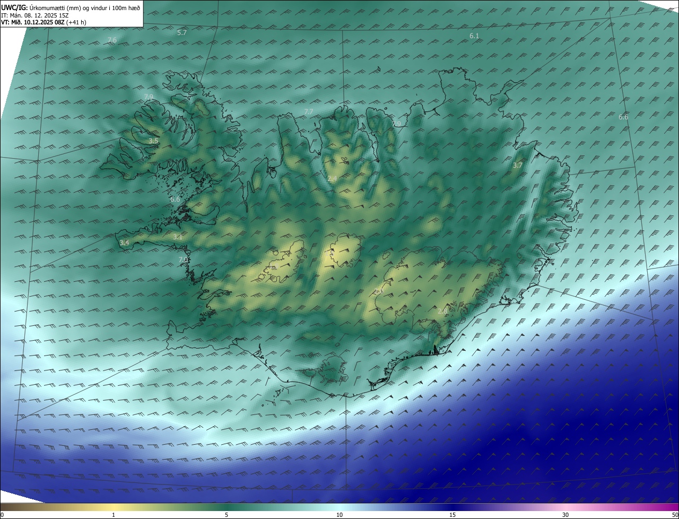Click the 7.7 value label on the map

(x=309, y=111)
